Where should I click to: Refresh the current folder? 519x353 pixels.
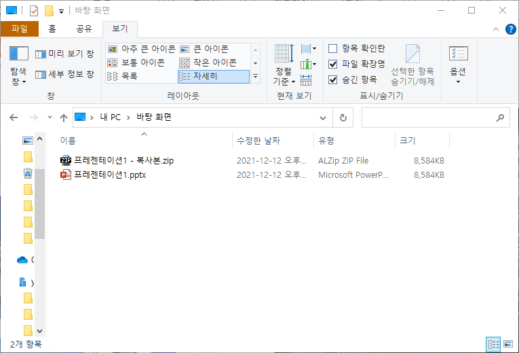[343, 117]
